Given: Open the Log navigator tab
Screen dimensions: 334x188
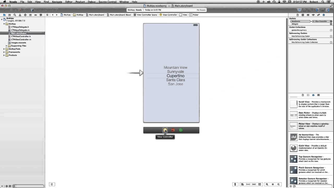Looking at the screenshot, I should [41, 15].
